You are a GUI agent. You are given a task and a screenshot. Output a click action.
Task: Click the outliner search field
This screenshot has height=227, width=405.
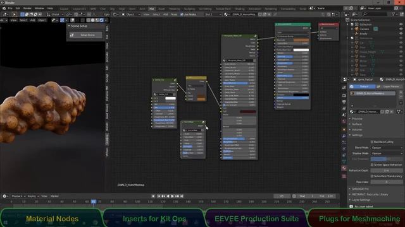375,14
